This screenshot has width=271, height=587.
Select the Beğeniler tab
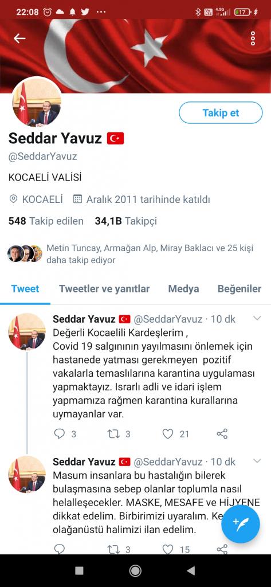coord(239,289)
